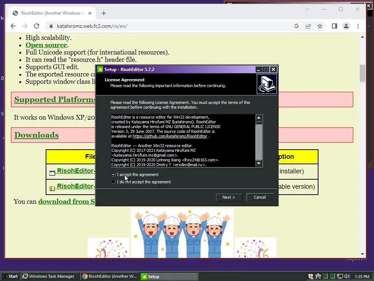Viewport: 374px width, 281px height.
Task: Click the Google icon in address bar
Action: tap(297, 26)
